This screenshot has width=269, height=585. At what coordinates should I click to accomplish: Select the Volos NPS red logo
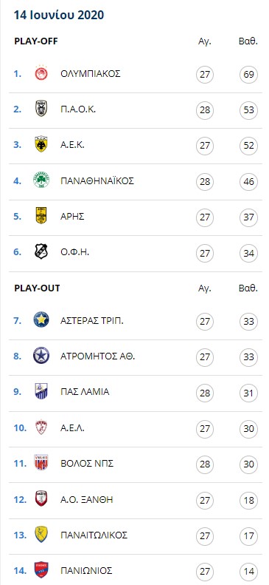tap(41, 463)
